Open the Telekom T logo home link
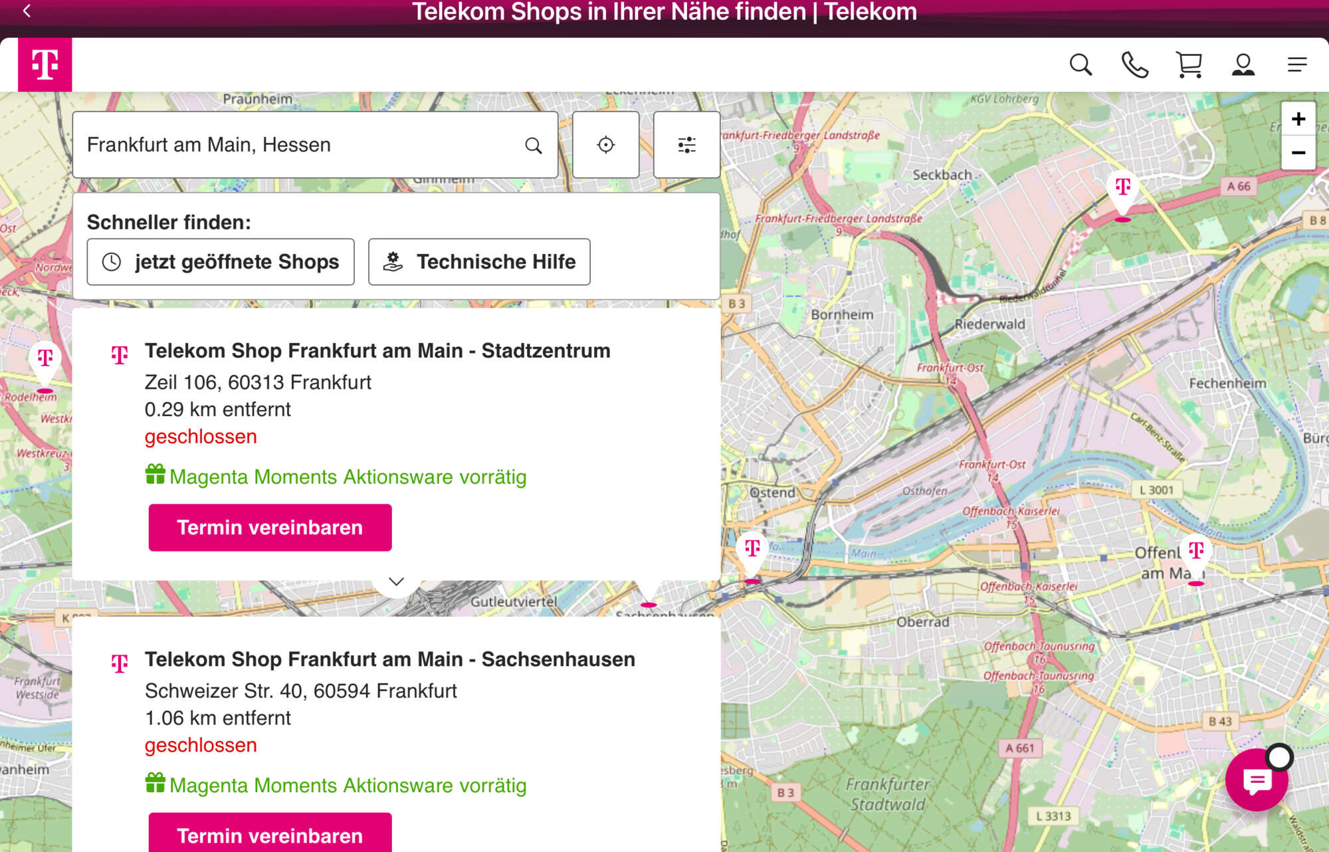This screenshot has width=1329, height=852. tap(45, 64)
